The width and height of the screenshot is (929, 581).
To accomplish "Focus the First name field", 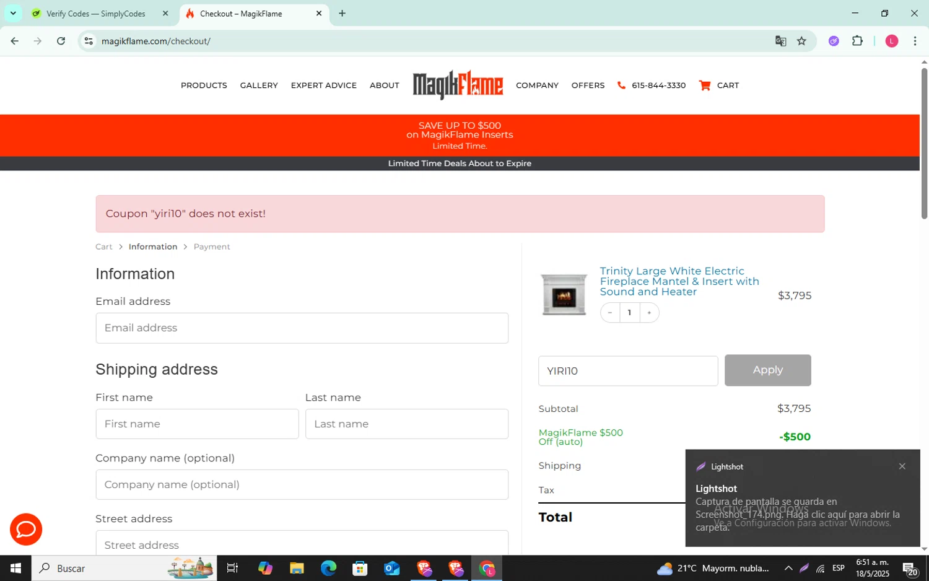I will (x=197, y=424).
